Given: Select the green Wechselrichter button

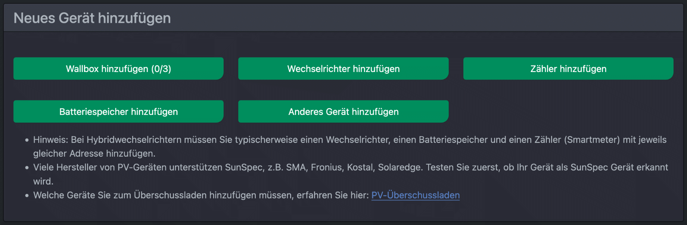Looking at the screenshot, I should [343, 68].
